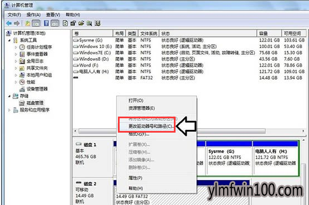Select the 磁盘 2 removable disk label panel
The height and width of the screenshot is (205, 309).
(92, 192)
